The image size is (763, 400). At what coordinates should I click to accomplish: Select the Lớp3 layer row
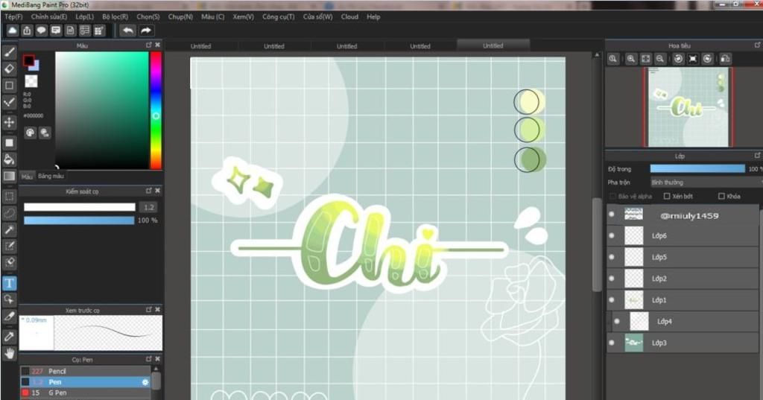coord(683,343)
